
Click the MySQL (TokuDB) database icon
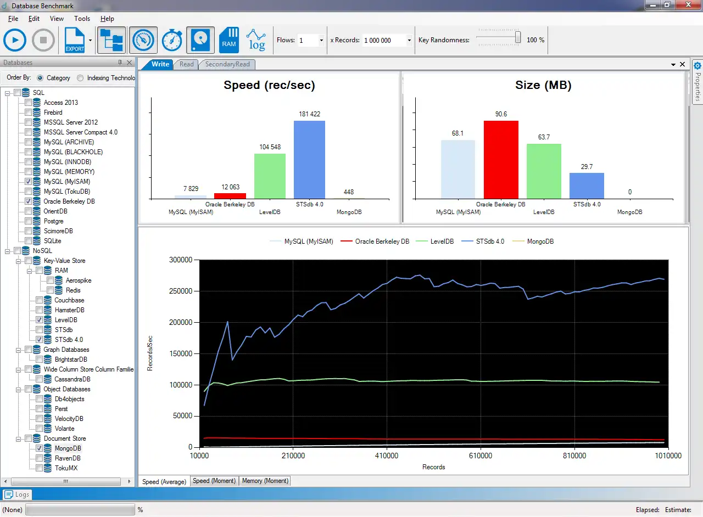coord(37,192)
